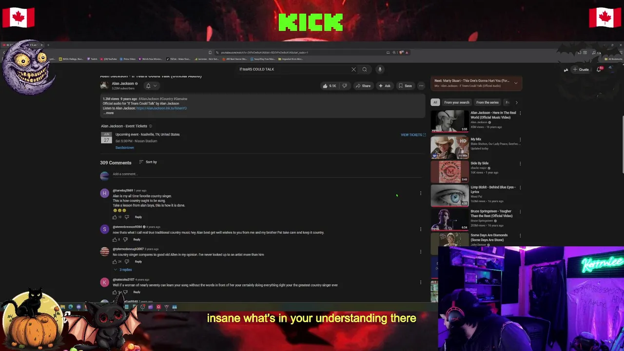This screenshot has height=351, width=624.
Task: Click the YouTube search magnifier button
Action: [x=364, y=69]
